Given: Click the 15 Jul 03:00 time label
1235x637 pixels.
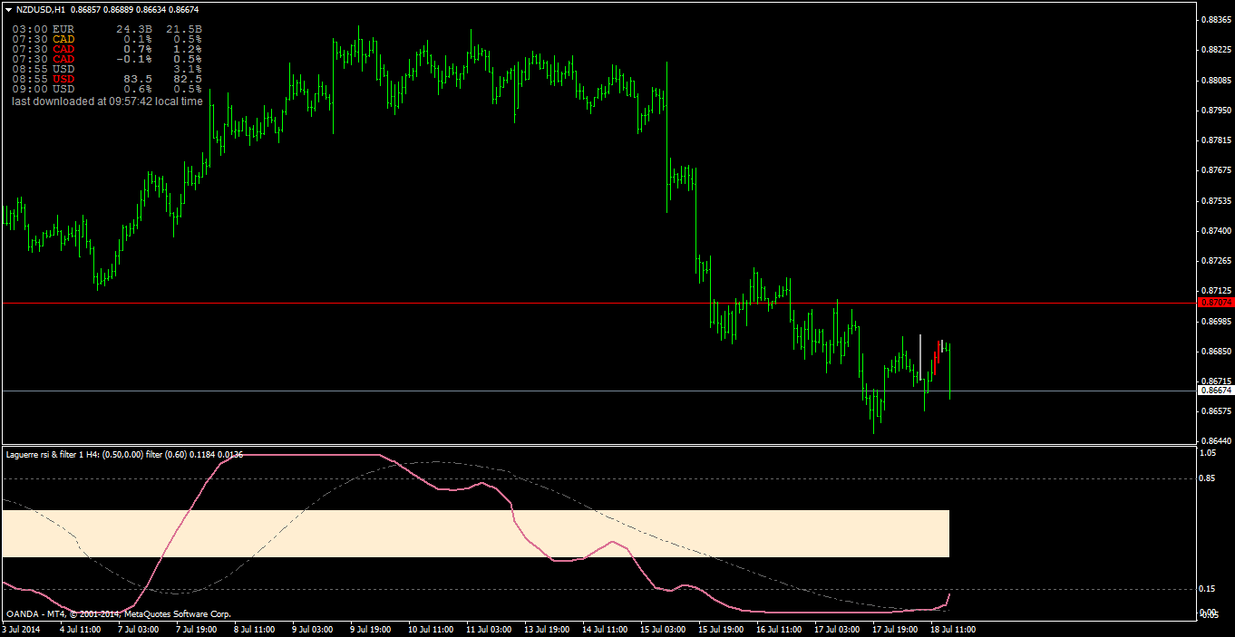Looking at the screenshot, I should click(x=663, y=628).
